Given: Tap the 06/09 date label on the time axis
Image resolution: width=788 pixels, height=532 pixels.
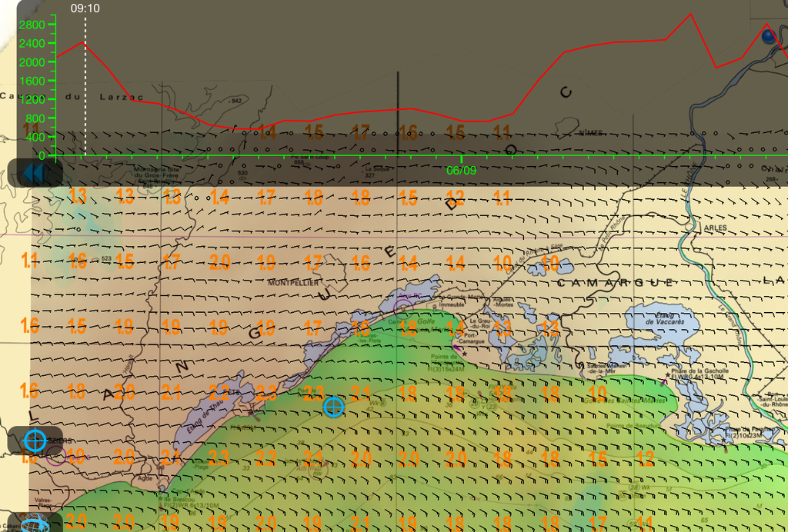Looking at the screenshot, I should pos(462,171).
